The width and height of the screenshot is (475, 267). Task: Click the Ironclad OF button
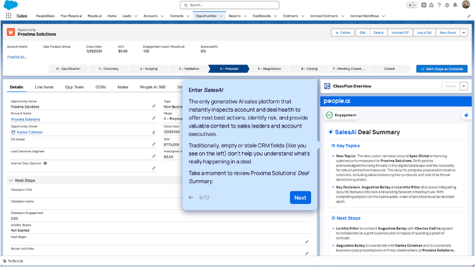click(400, 33)
